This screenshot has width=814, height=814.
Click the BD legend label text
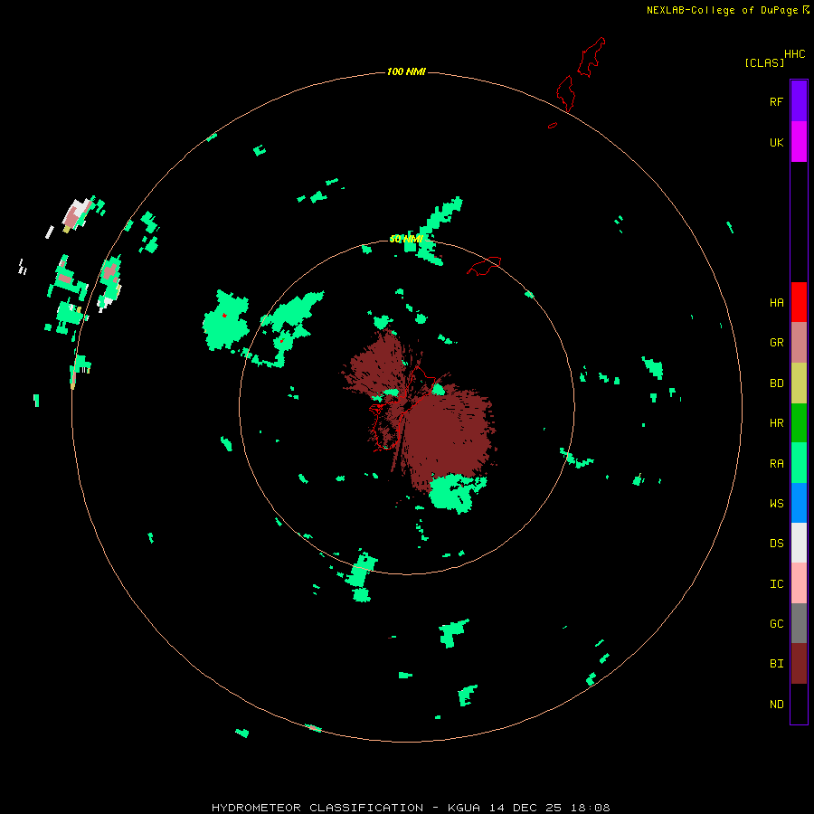(x=776, y=383)
